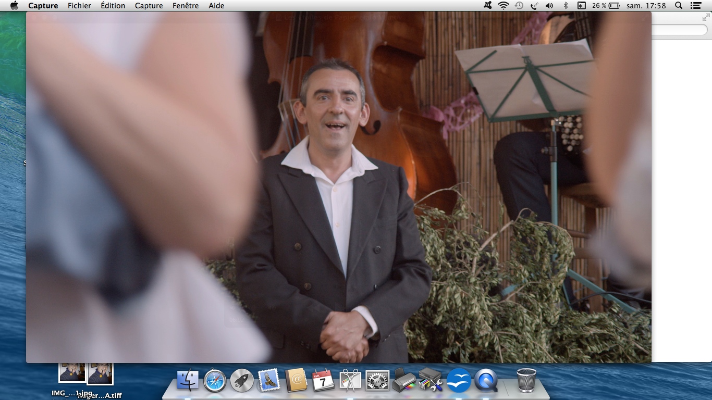Launch Safari from the dock
Image resolution: width=712 pixels, height=400 pixels.
(215, 381)
